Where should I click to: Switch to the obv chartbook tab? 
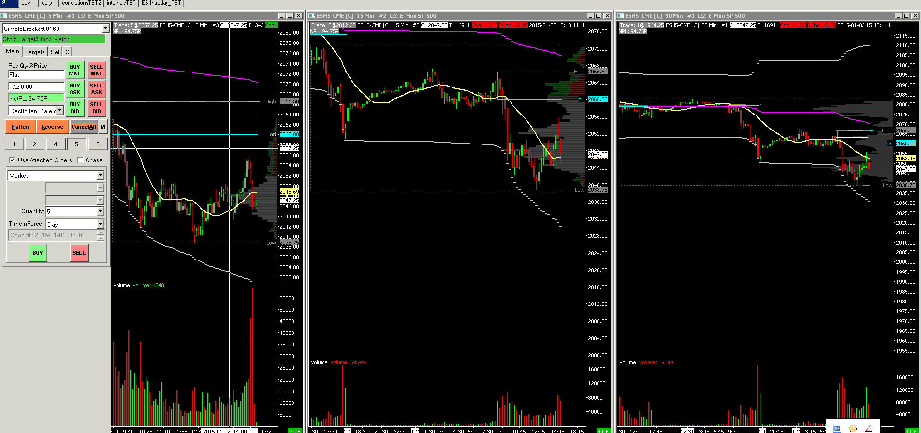click(x=26, y=3)
